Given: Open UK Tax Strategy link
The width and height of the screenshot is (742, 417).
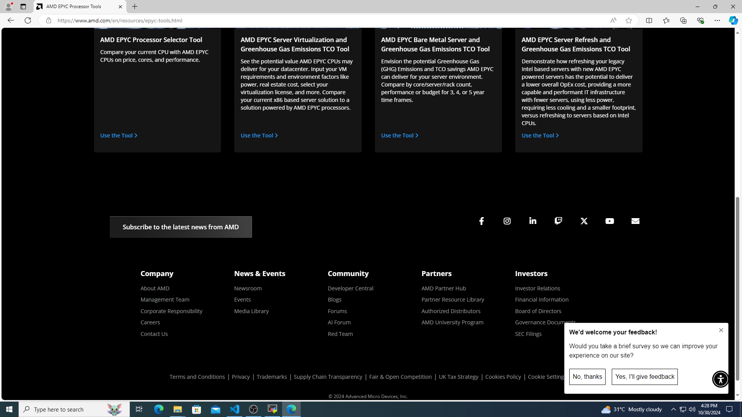Looking at the screenshot, I should point(458,377).
